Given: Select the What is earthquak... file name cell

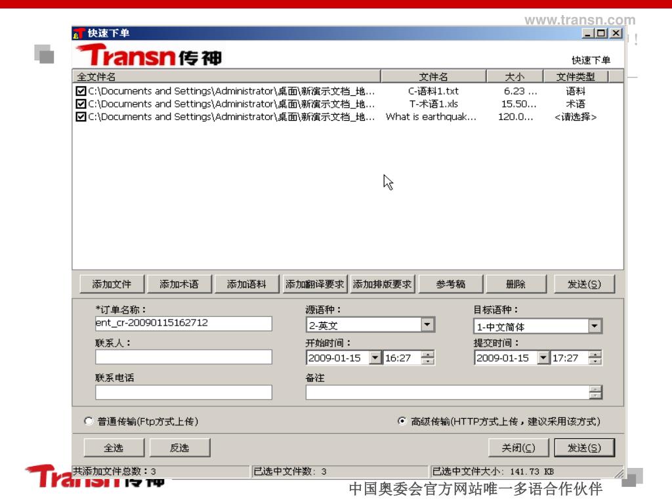Looking at the screenshot, I should pos(430,117).
